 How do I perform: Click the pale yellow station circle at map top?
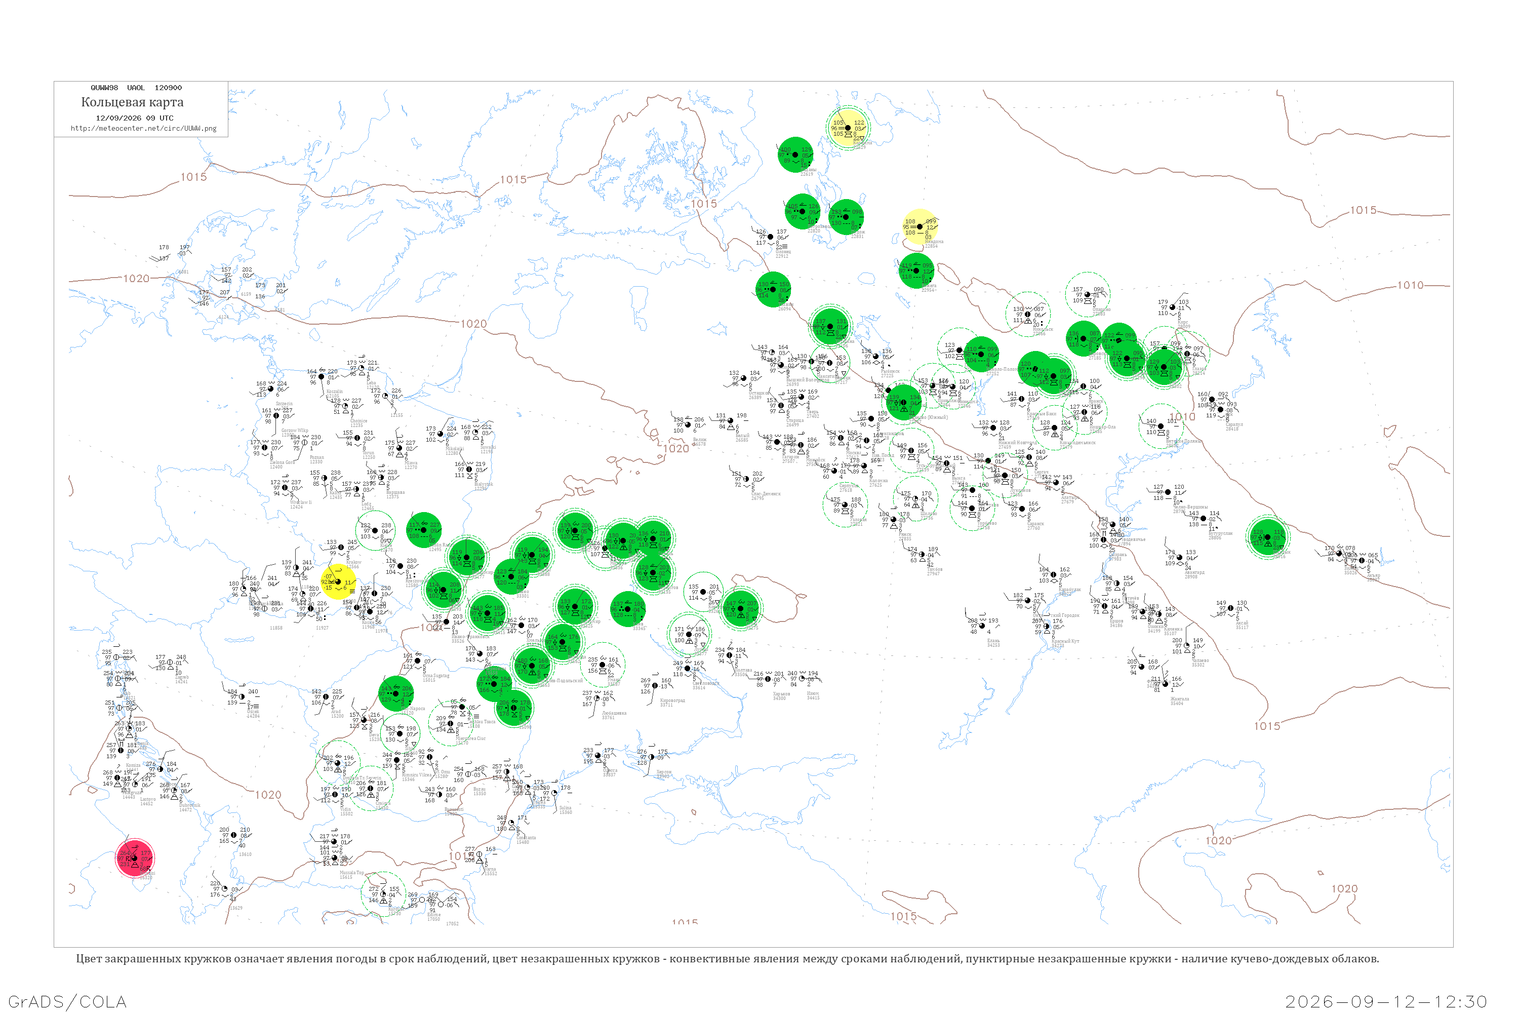(x=847, y=128)
